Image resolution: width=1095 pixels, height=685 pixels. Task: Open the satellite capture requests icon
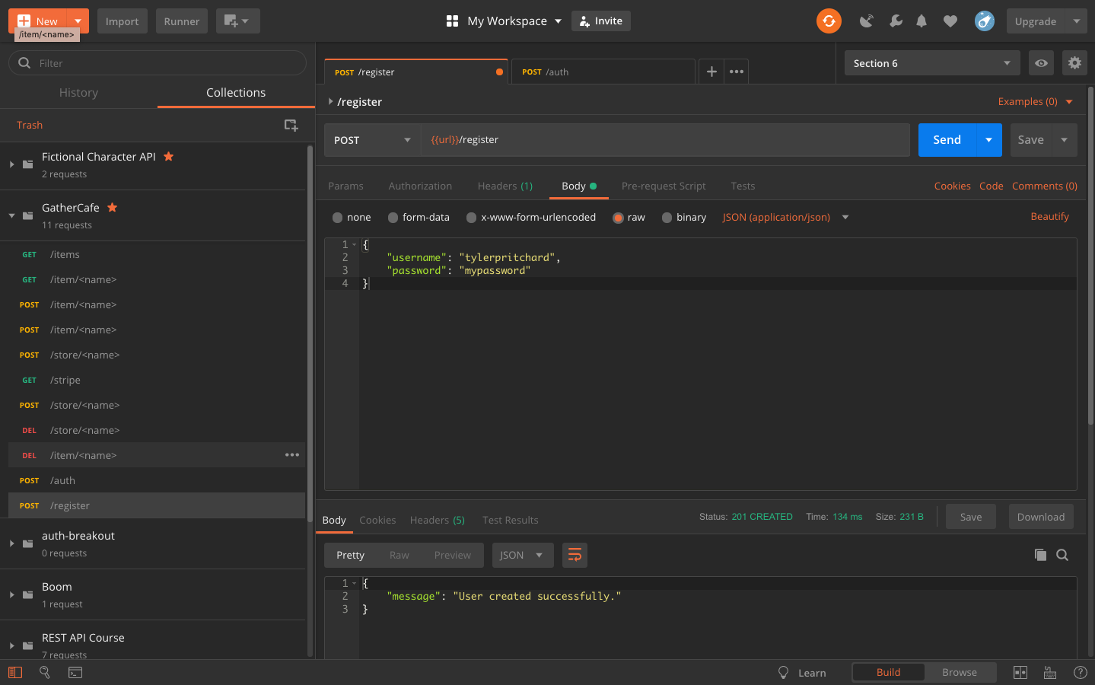point(867,21)
